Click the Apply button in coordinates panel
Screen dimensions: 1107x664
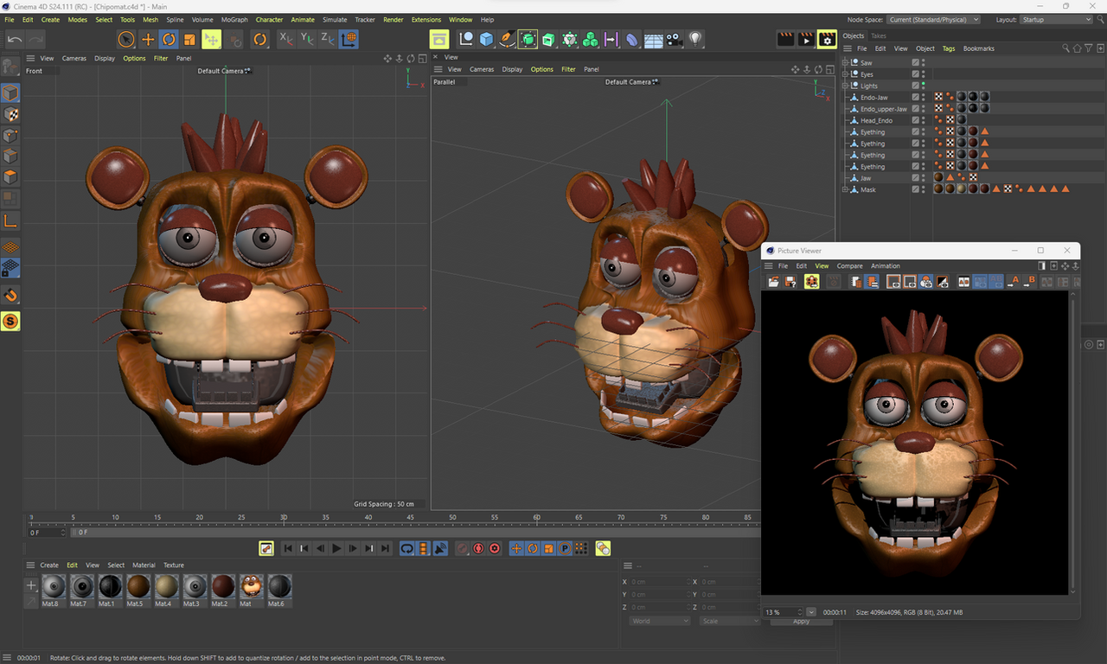tap(802, 621)
